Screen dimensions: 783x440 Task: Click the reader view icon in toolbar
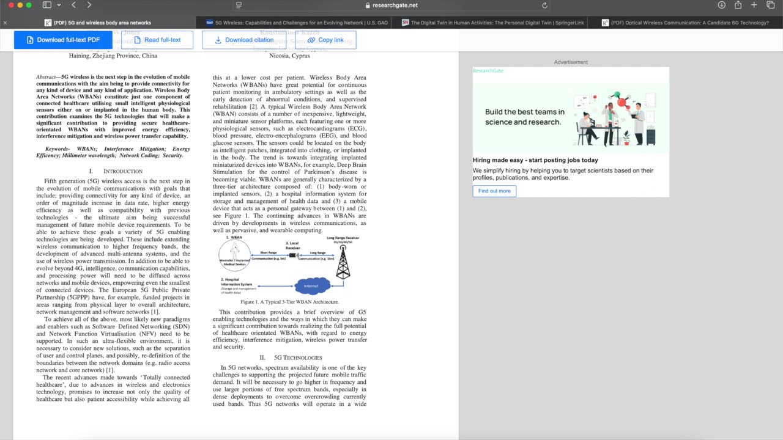point(239,5)
